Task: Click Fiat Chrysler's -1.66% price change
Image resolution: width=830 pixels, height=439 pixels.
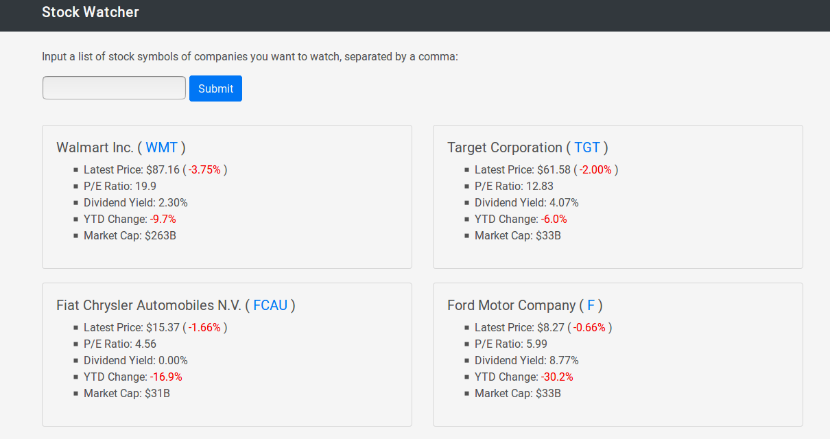Action: coord(204,327)
